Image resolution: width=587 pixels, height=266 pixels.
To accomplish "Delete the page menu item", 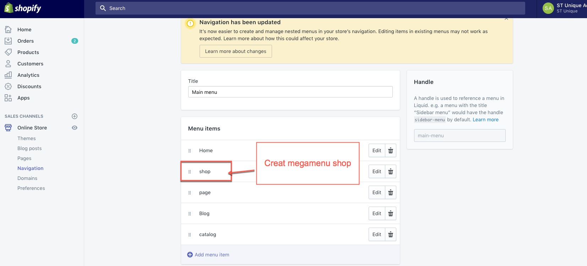I will pyautogui.click(x=391, y=192).
